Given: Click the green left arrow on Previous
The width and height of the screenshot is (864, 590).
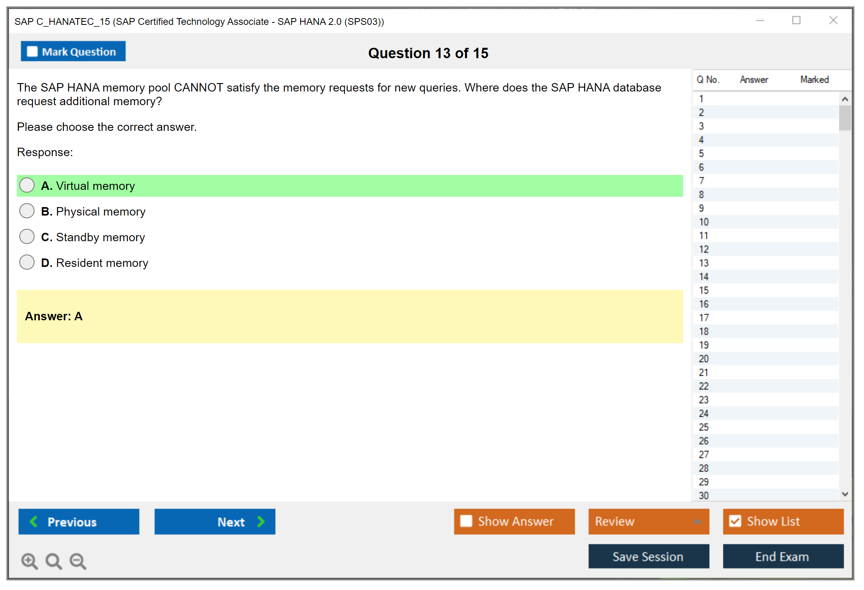Looking at the screenshot, I should coord(34,521).
